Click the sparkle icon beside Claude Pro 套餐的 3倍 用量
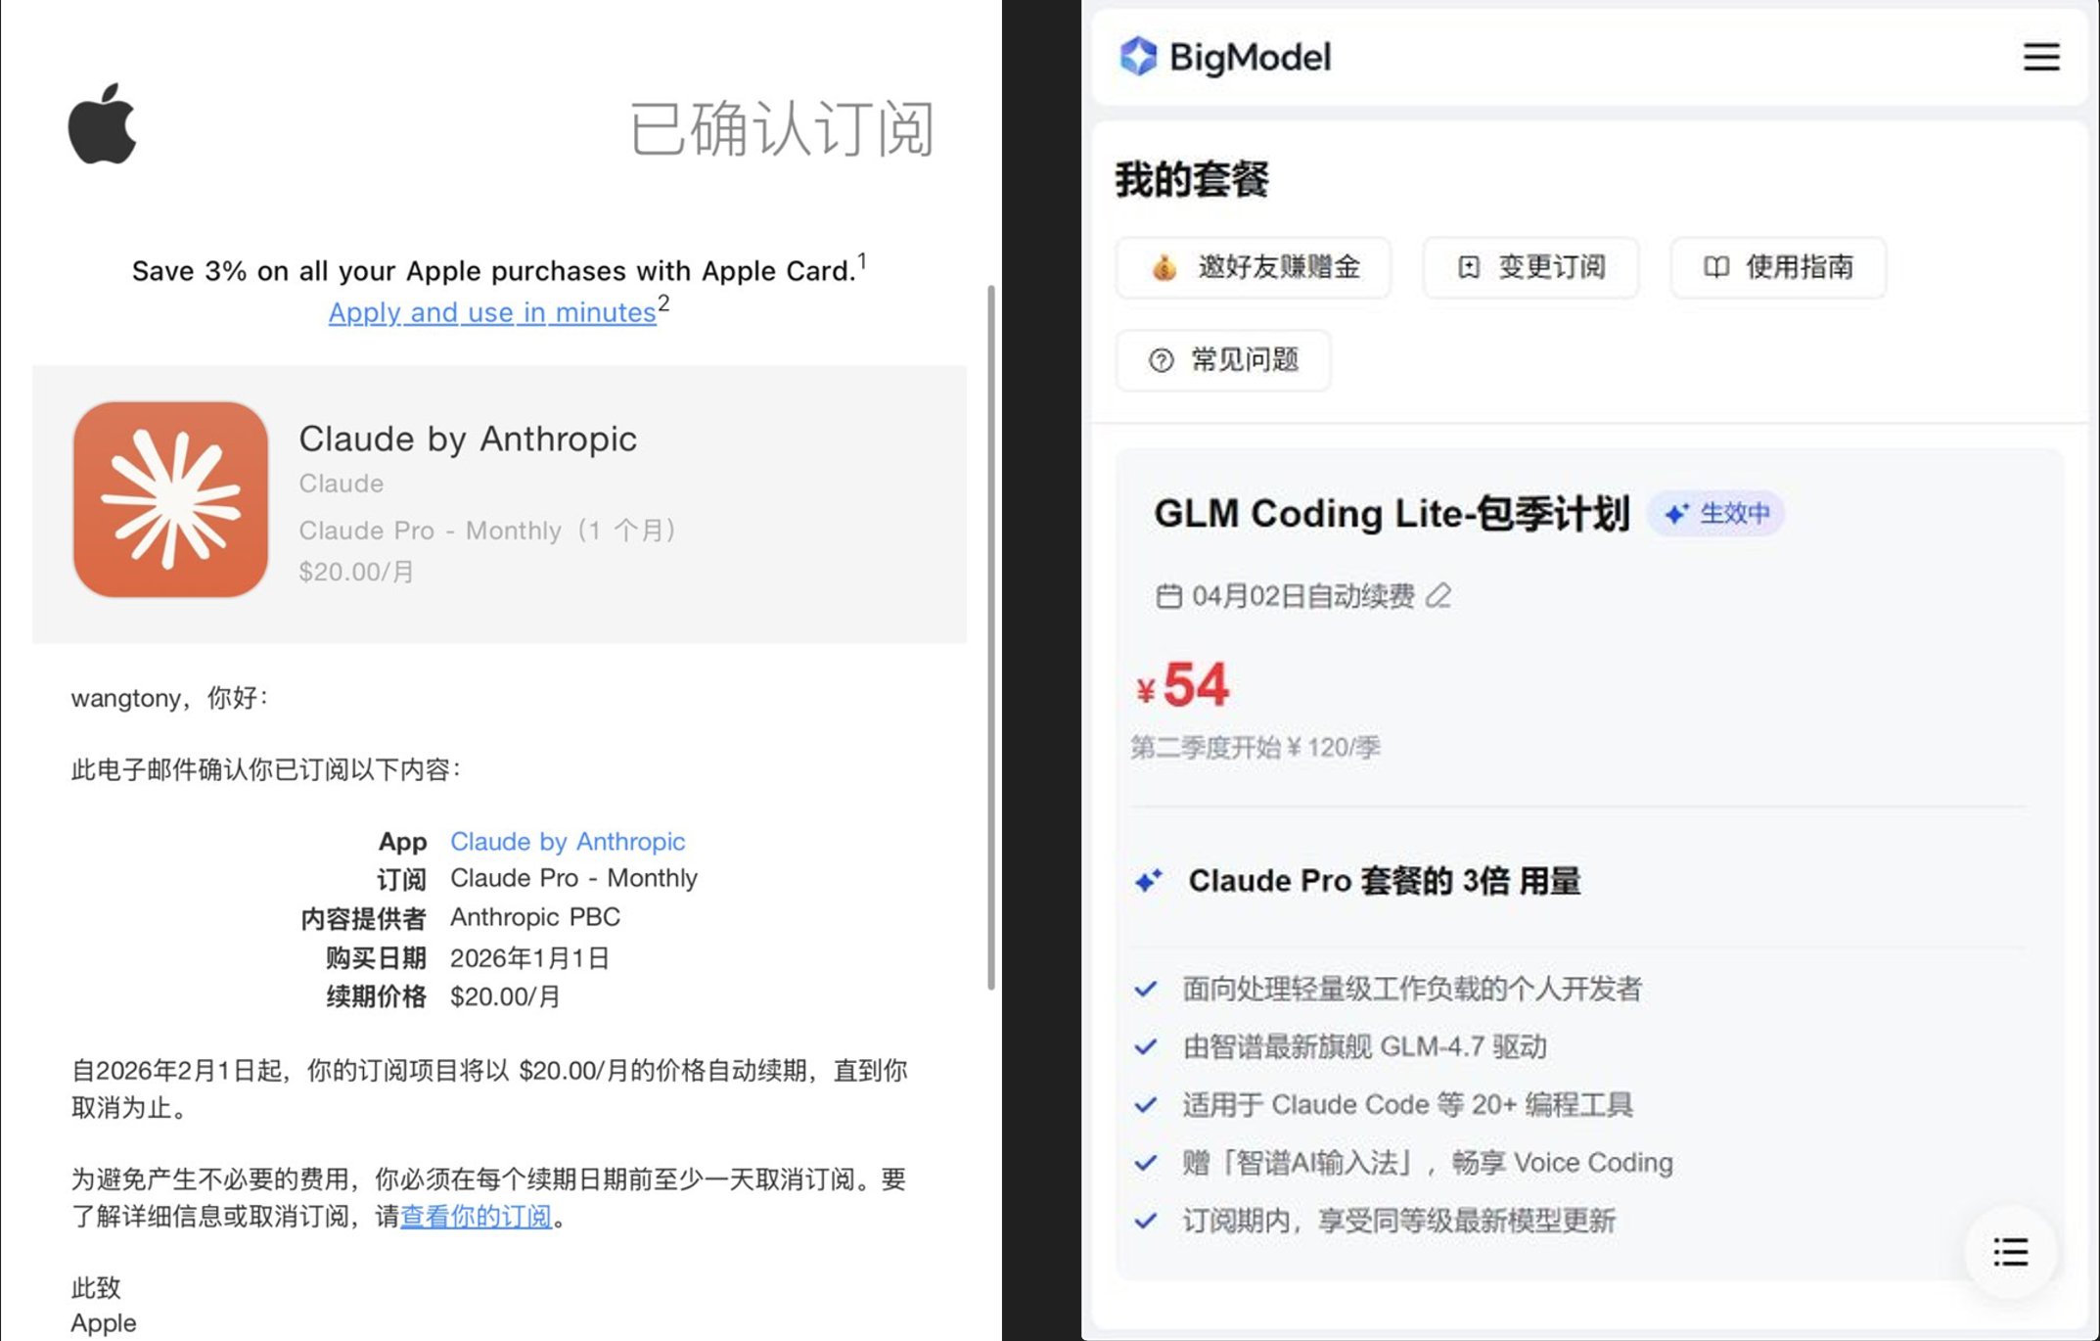 tap(1149, 881)
